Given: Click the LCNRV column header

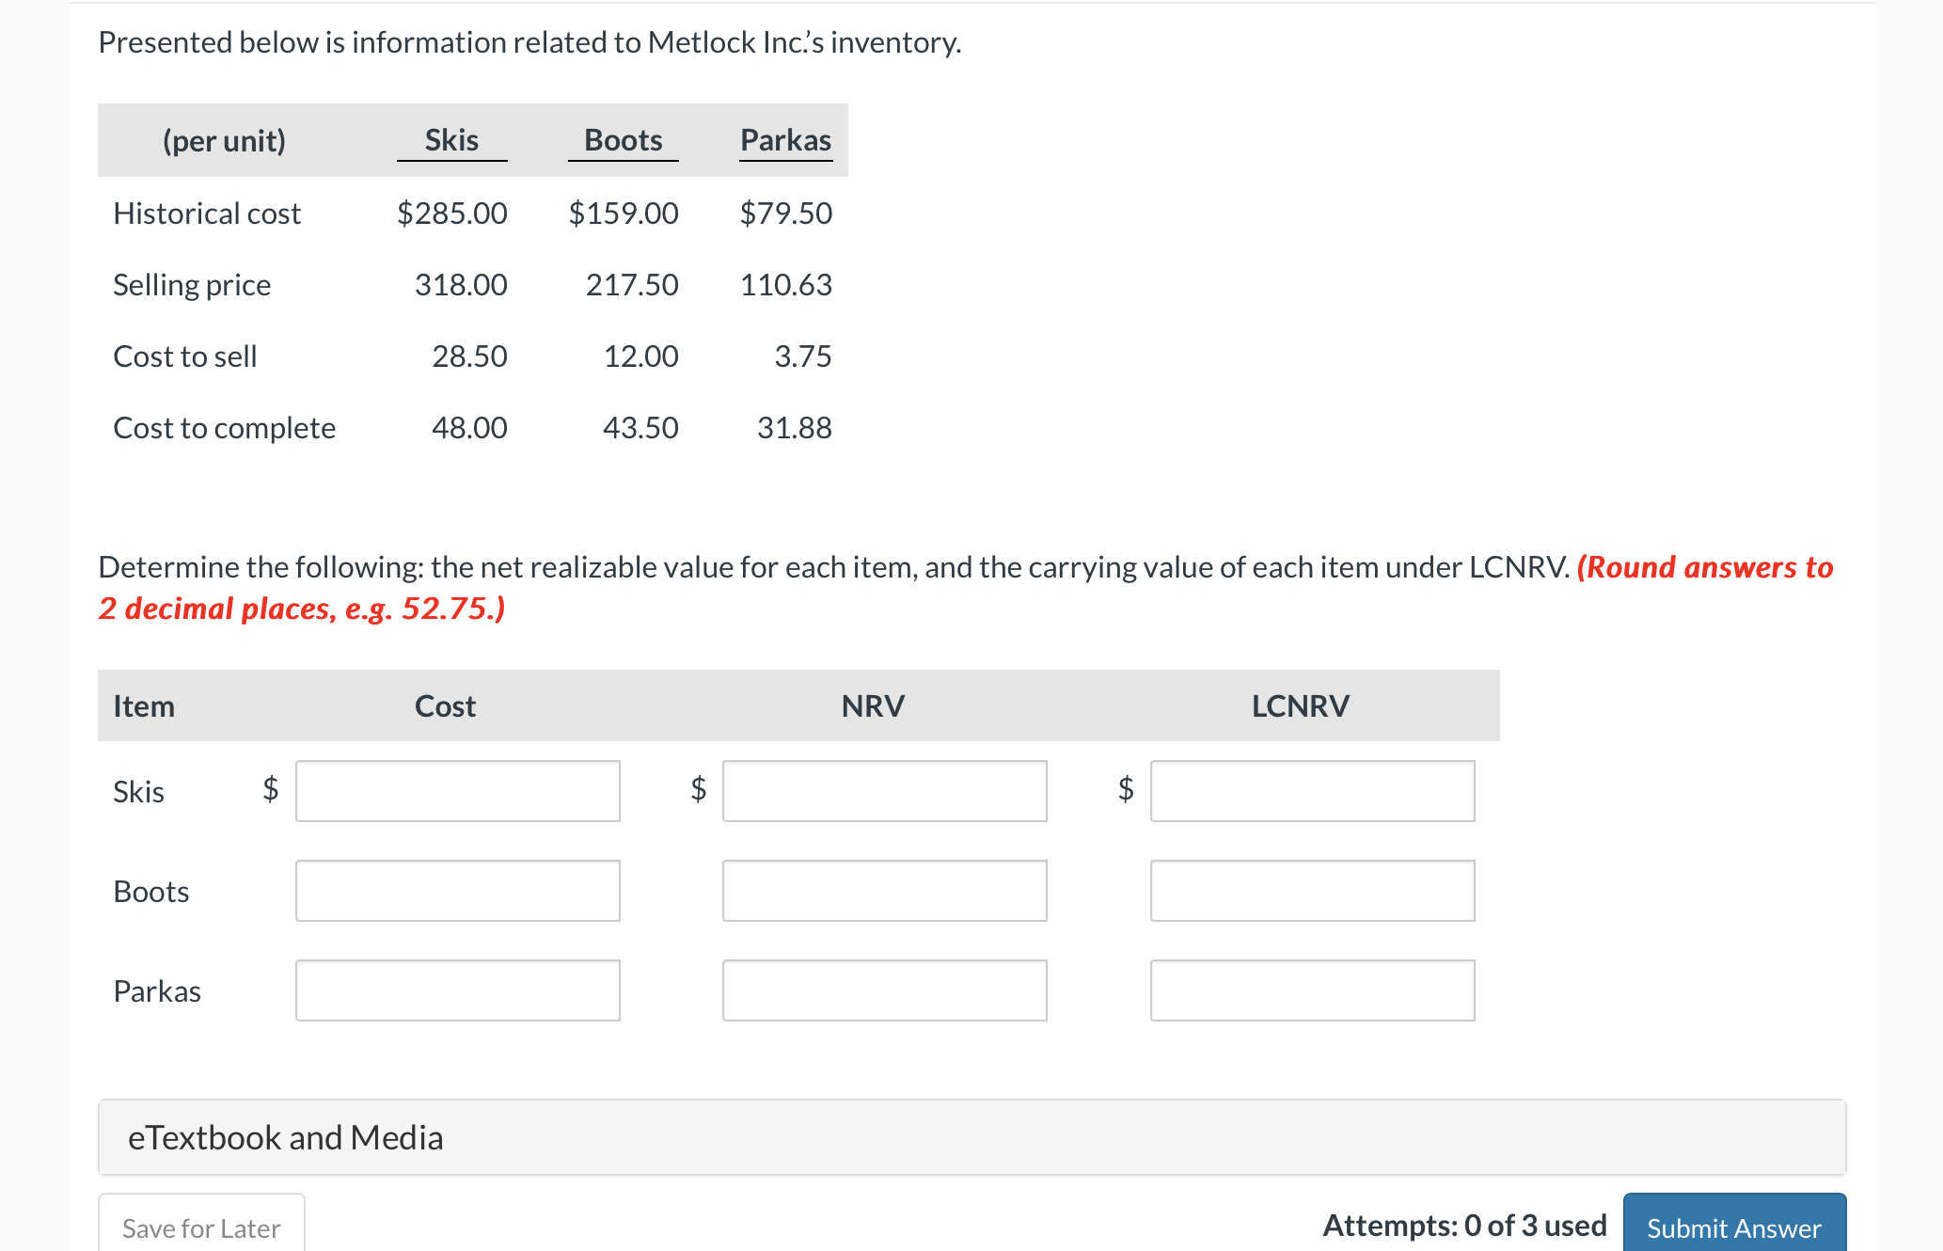Looking at the screenshot, I should [x=1300, y=705].
